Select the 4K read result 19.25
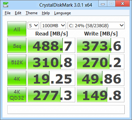 click(51, 78)
